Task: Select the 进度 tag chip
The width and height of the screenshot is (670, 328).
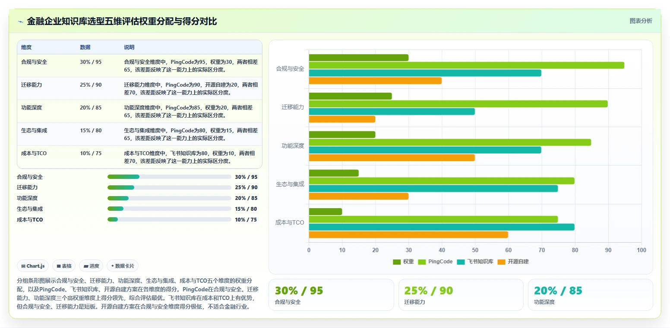Action: click(92, 266)
